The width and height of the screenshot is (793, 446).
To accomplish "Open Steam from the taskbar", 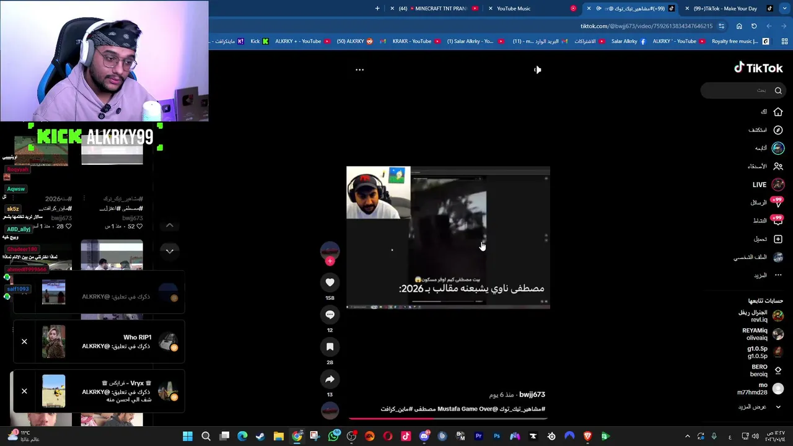I will [x=260, y=436].
